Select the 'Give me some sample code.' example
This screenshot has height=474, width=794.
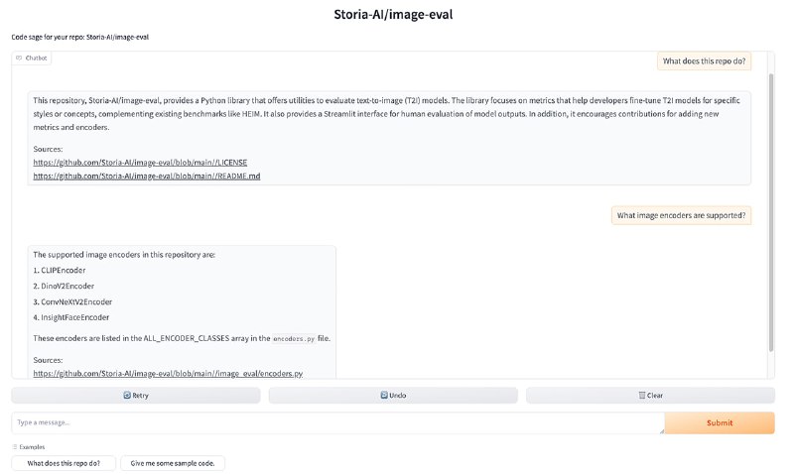pyautogui.click(x=173, y=463)
